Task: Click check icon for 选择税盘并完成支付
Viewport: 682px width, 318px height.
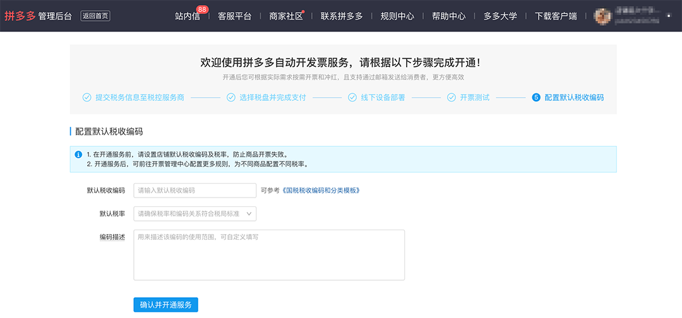Action: click(231, 97)
